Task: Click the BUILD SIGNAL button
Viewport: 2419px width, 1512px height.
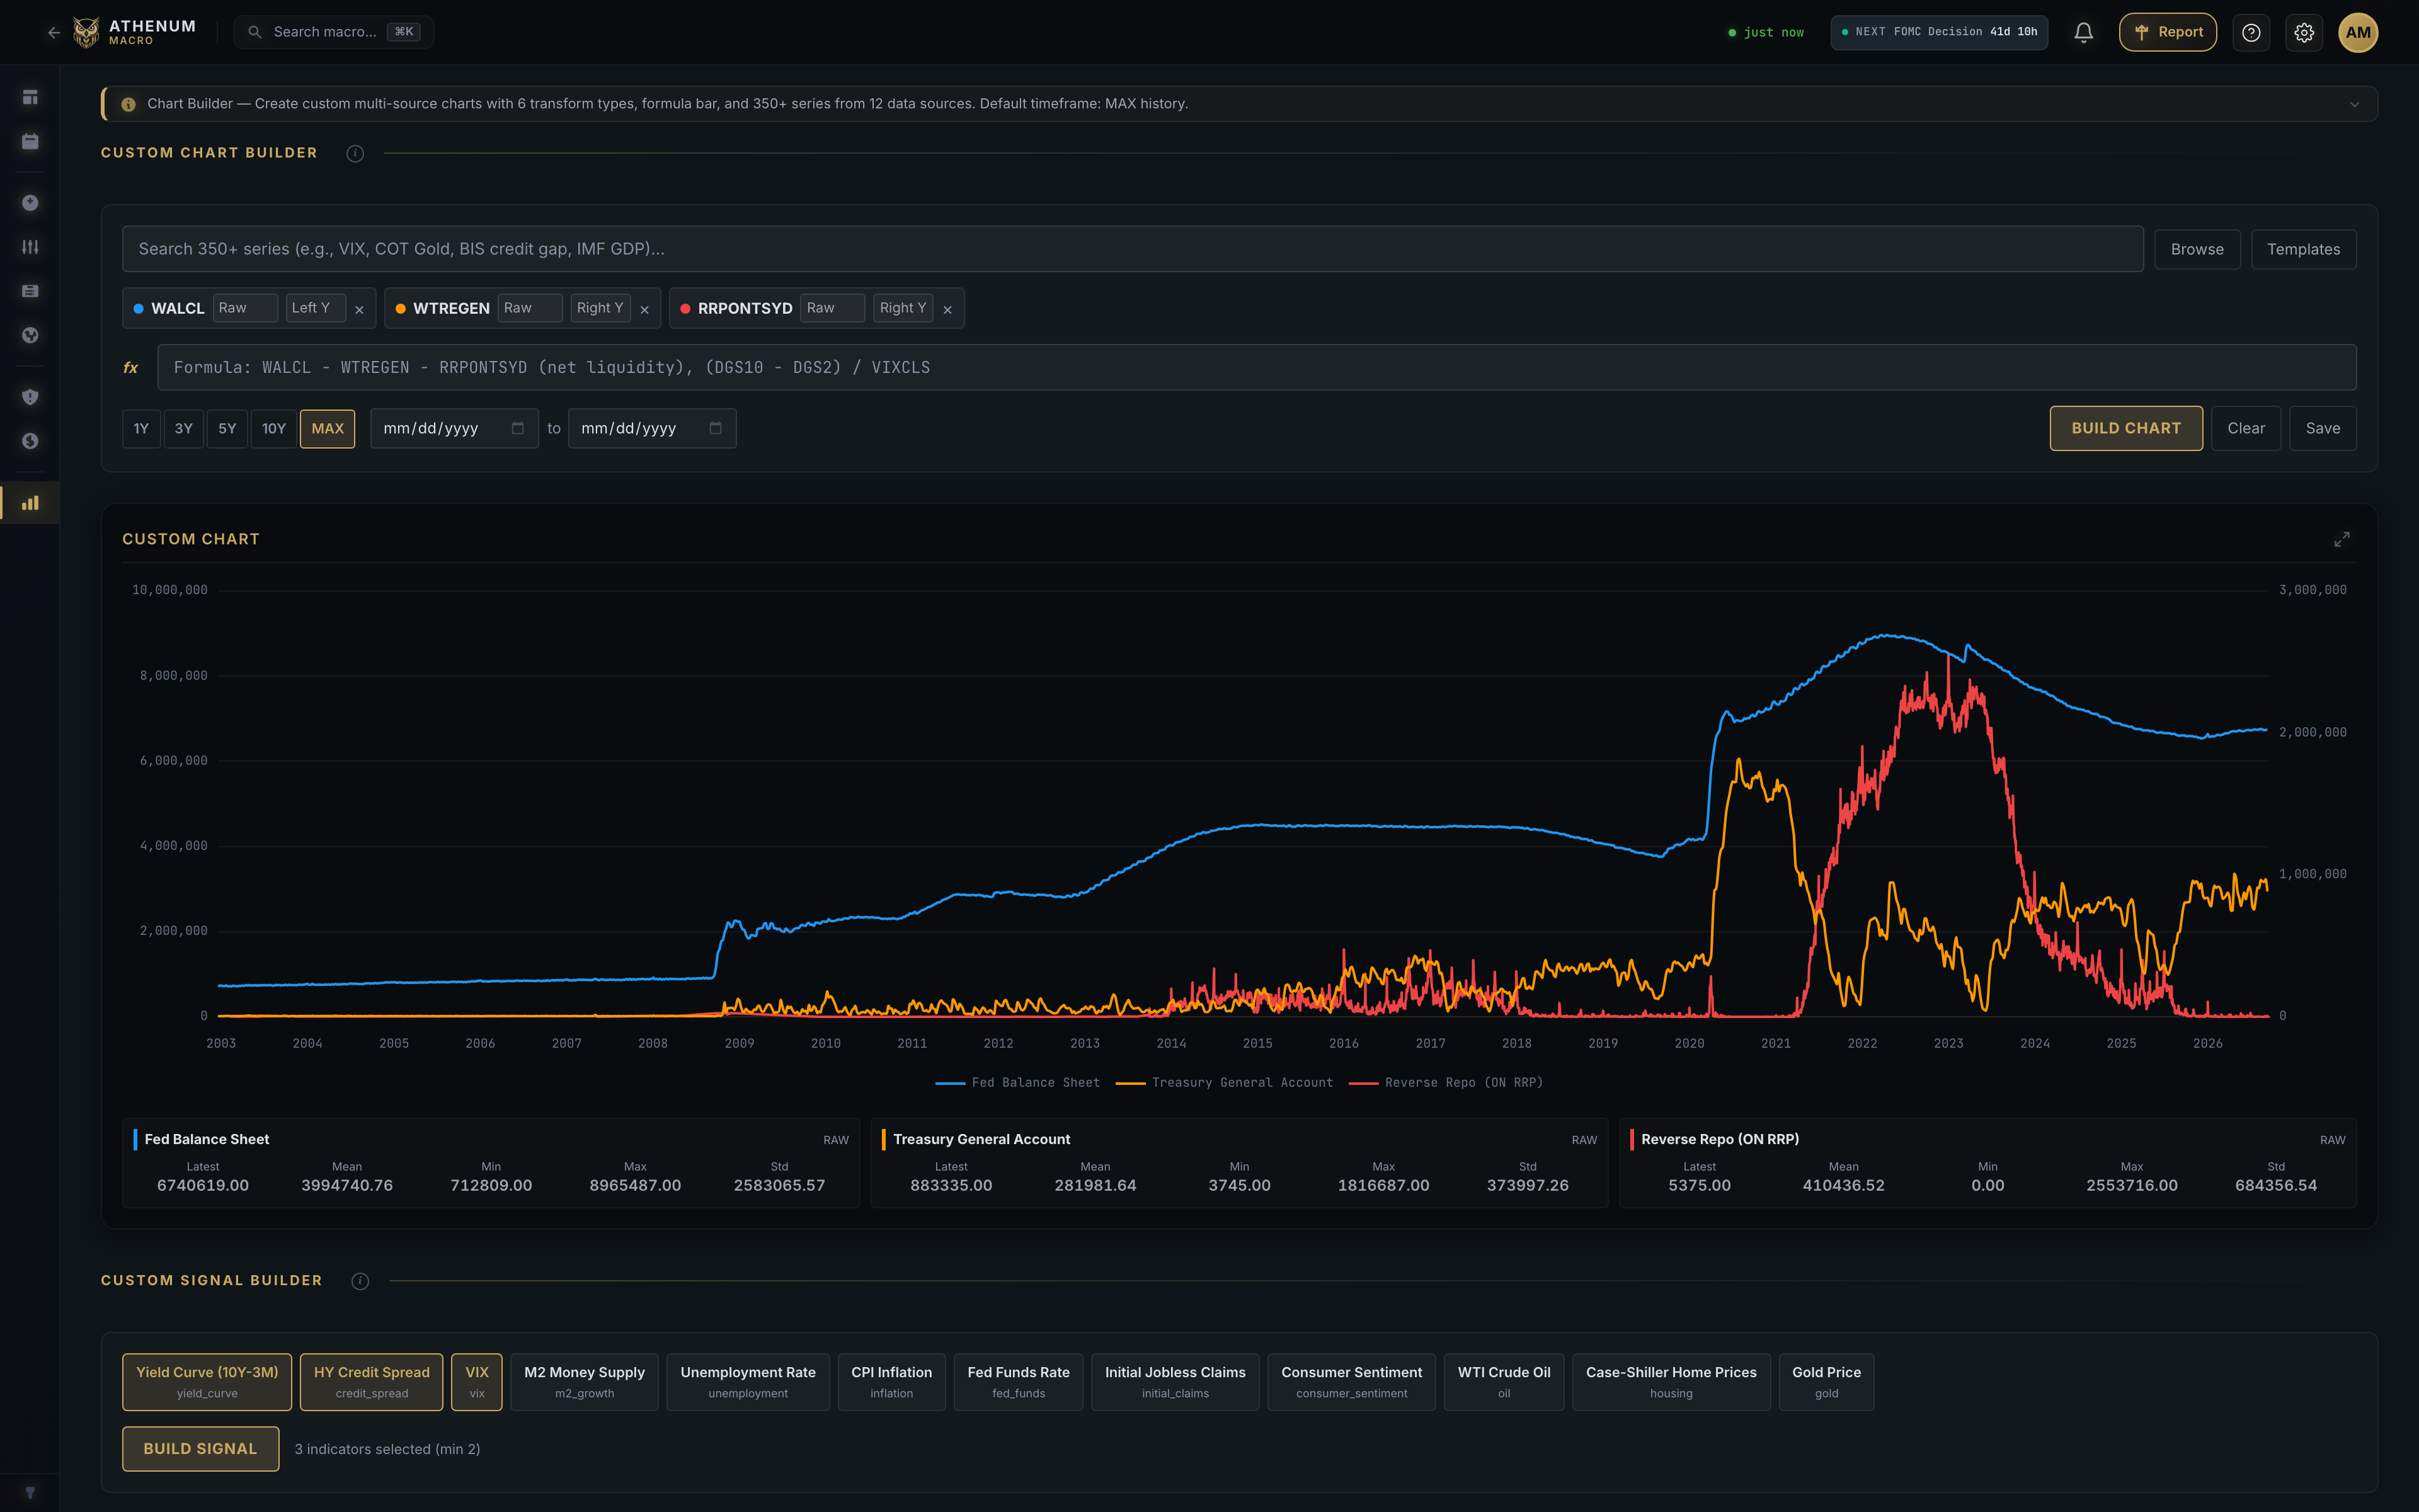Action: [x=200, y=1449]
